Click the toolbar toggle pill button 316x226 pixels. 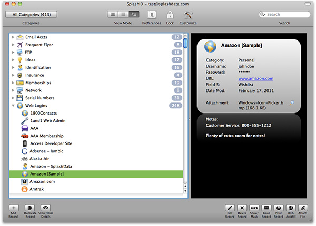(308, 4)
